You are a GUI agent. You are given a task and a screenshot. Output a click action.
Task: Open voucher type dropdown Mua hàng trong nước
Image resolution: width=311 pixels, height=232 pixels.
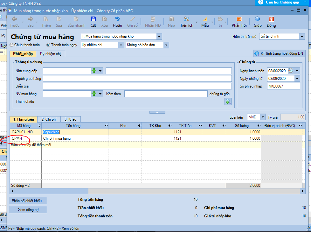click(x=159, y=37)
